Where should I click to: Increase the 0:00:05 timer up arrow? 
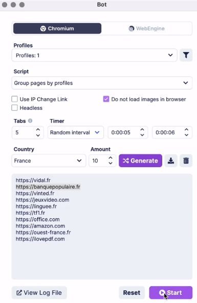(x=142, y=130)
